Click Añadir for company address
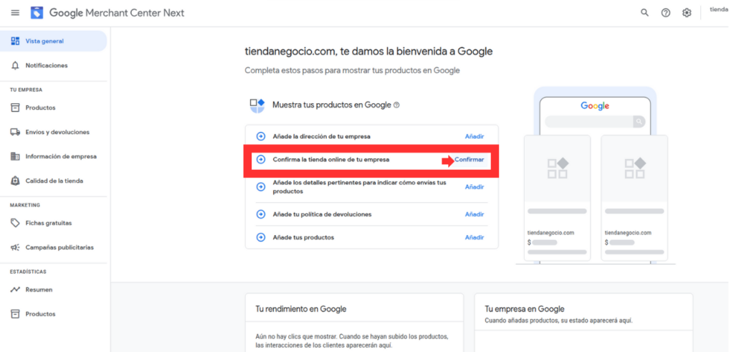 pos(475,136)
